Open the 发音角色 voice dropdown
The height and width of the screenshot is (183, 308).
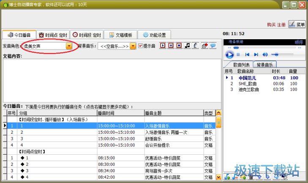pyautogui.click(x=69, y=46)
